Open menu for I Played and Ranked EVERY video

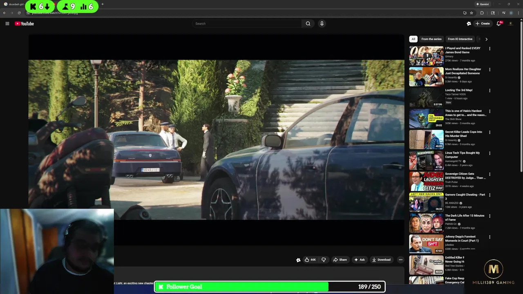(489, 49)
